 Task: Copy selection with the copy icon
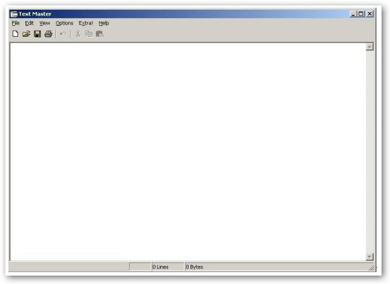(89, 34)
